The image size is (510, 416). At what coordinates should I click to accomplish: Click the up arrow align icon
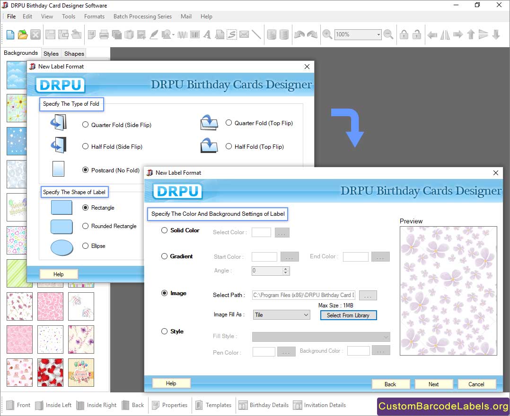[x=471, y=34]
